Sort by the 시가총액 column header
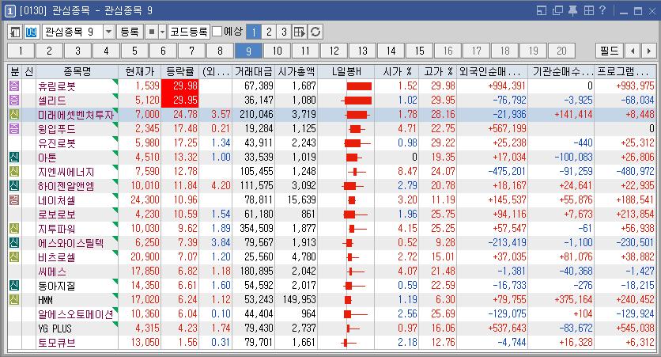 (x=297, y=71)
